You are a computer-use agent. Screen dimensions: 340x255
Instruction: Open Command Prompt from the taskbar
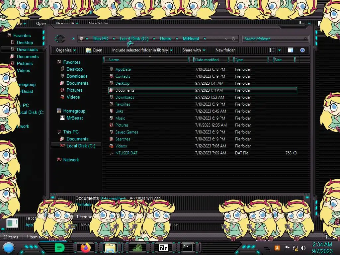187,247
